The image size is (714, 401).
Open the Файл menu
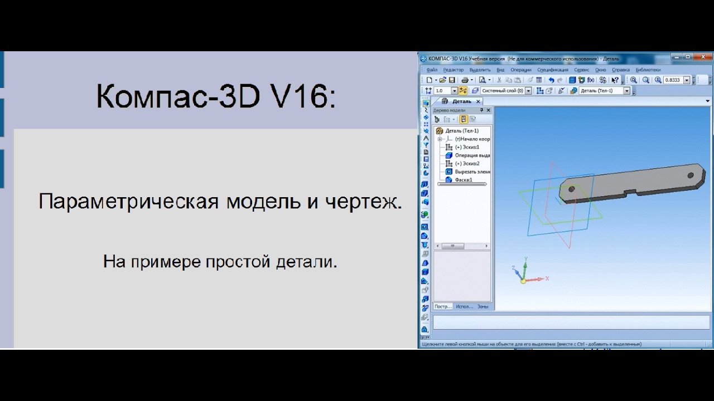click(x=432, y=70)
